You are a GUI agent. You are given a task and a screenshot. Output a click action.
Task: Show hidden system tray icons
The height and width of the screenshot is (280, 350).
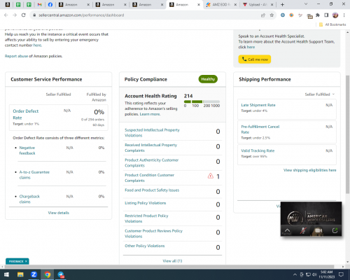click(x=295, y=274)
